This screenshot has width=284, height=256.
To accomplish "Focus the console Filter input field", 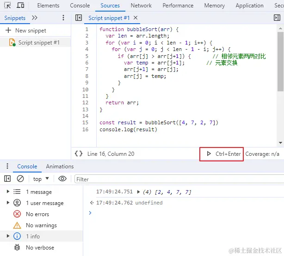I will coord(179,179).
